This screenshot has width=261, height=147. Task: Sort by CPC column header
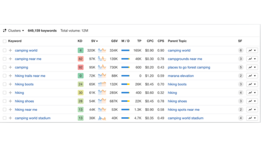(150, 41)
